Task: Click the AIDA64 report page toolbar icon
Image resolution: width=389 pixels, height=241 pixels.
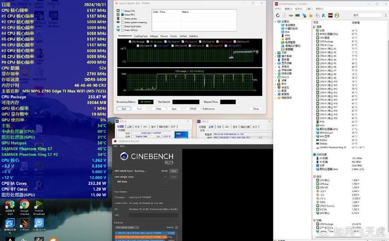Action: coord(285,16)
